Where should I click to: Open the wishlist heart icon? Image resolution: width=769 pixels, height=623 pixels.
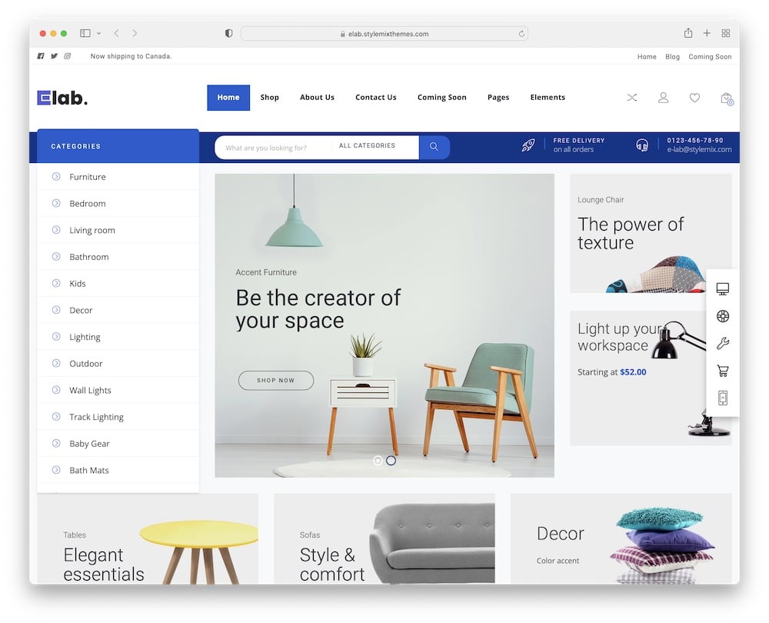tap(694, 98)
